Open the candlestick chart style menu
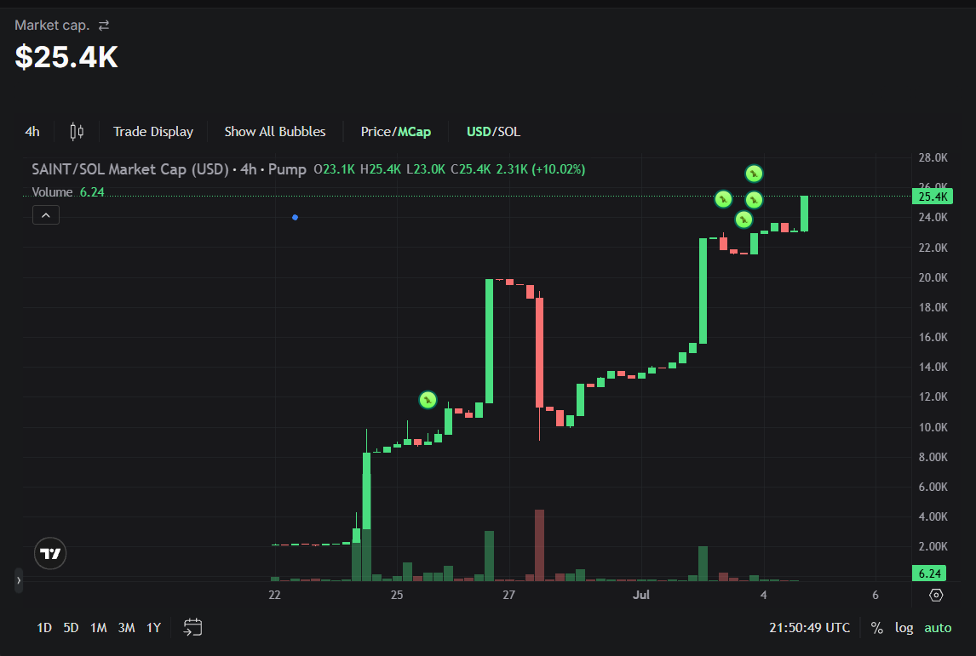The width and height of the screenshot is (976, 656). (x=77, y=132)
